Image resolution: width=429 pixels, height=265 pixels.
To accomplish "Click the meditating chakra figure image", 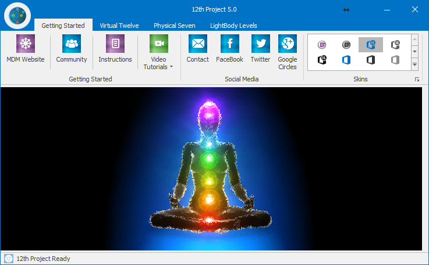I will pos(210,169).
